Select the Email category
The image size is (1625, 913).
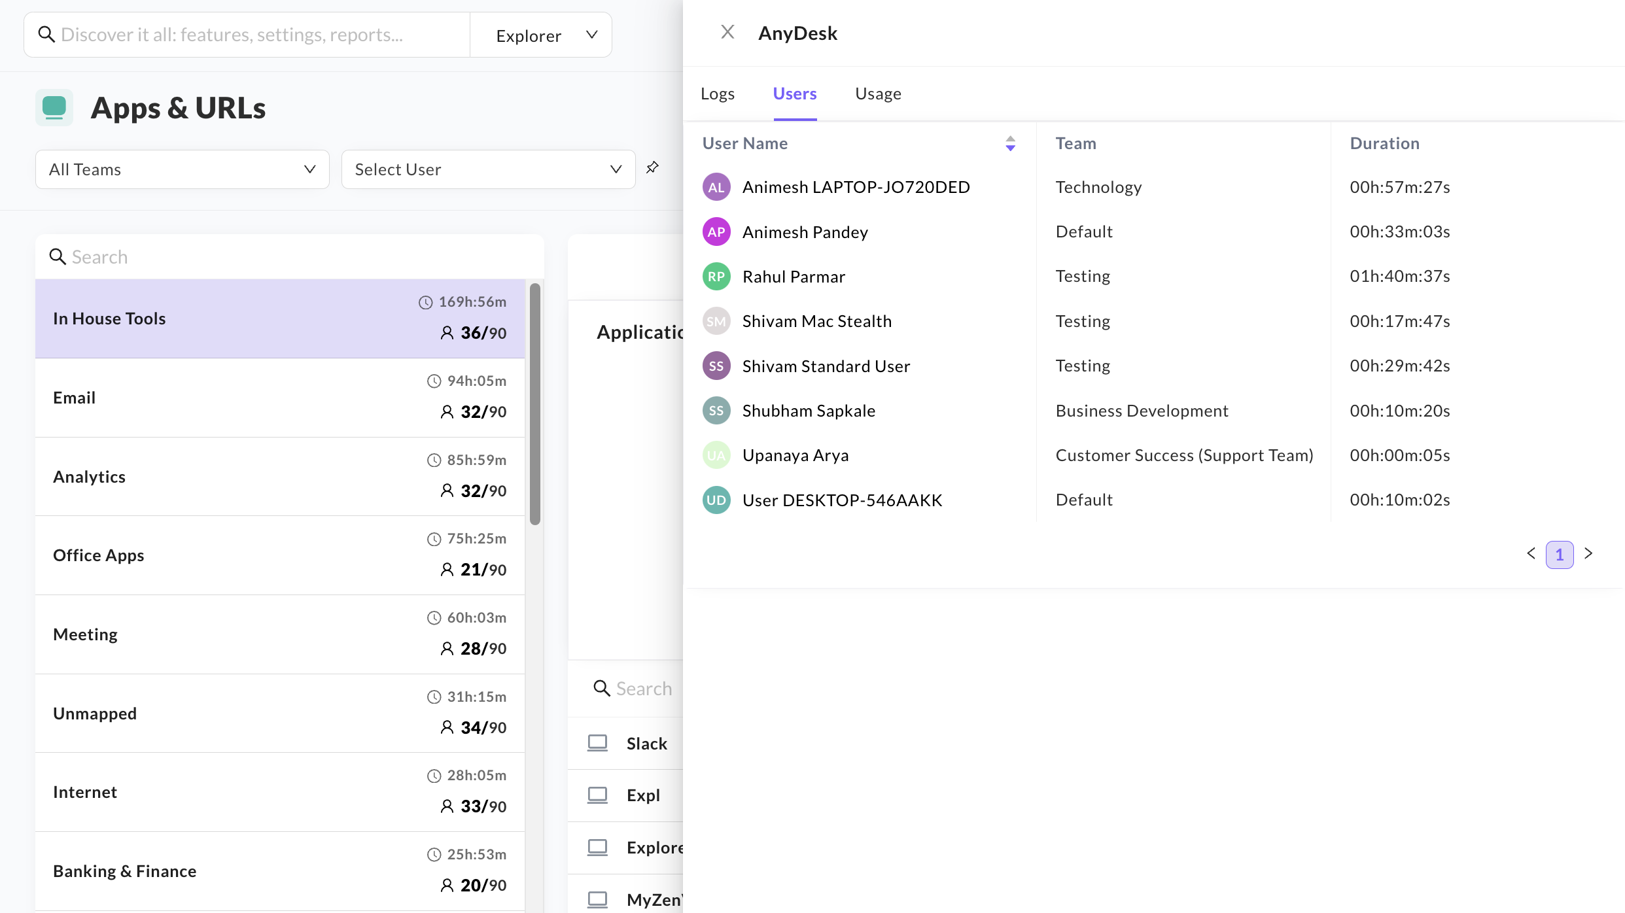[280, 398]
